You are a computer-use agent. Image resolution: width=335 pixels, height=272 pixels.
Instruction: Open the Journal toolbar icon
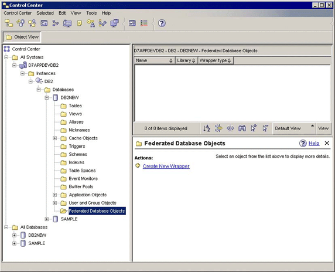[x=79, y=23]
